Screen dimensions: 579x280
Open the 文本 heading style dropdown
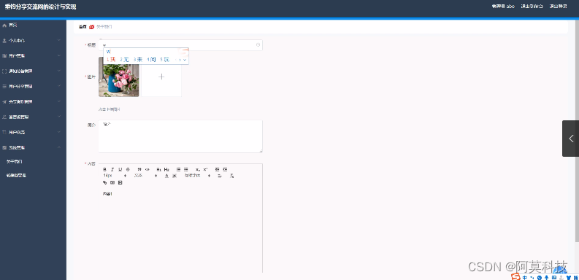(145, 176)
